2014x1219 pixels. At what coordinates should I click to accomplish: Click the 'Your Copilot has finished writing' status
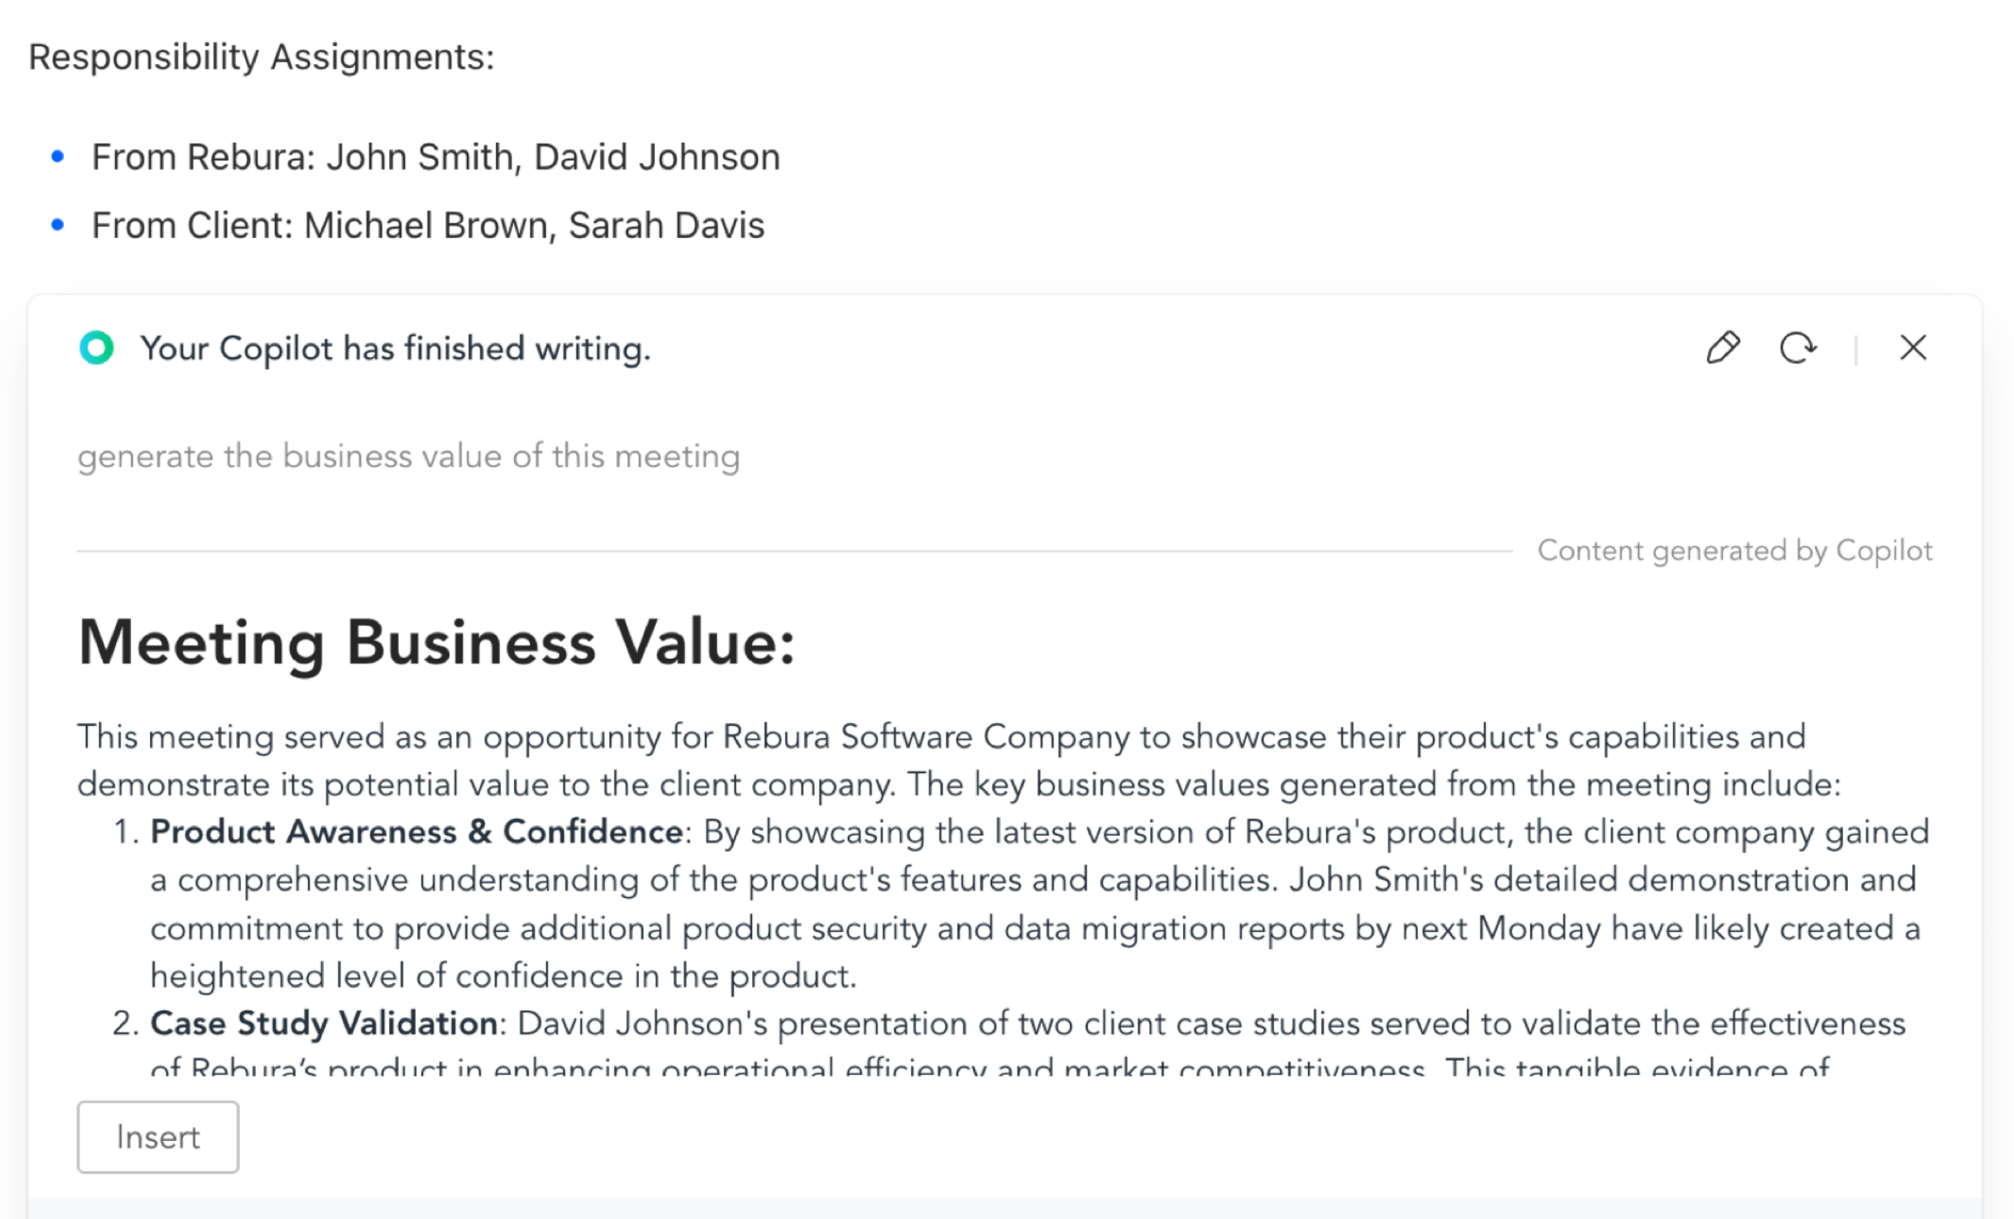point(395,348)
